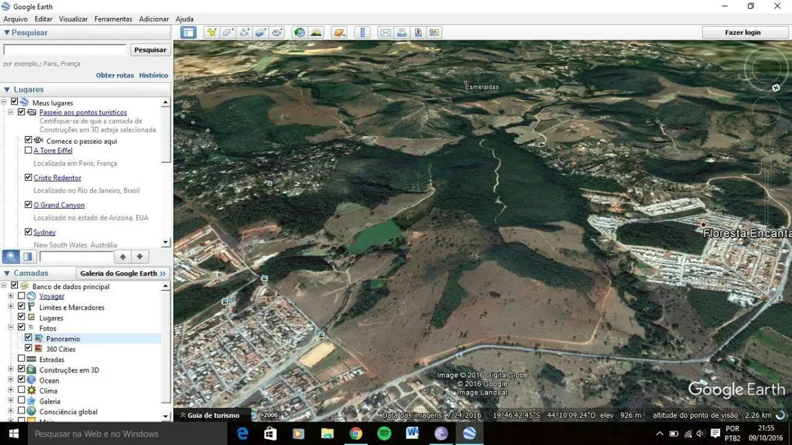Open the historical imagery clock tool

[x=299, y=32]
